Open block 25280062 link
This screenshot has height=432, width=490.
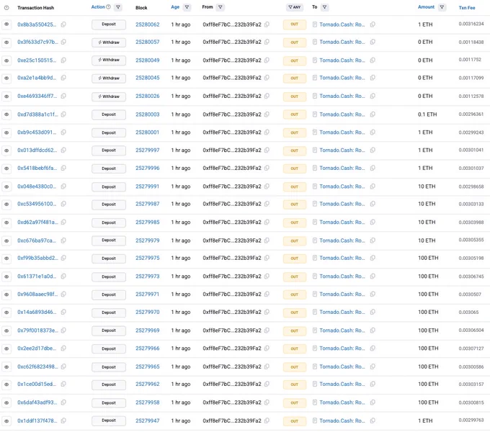point(148,24)
